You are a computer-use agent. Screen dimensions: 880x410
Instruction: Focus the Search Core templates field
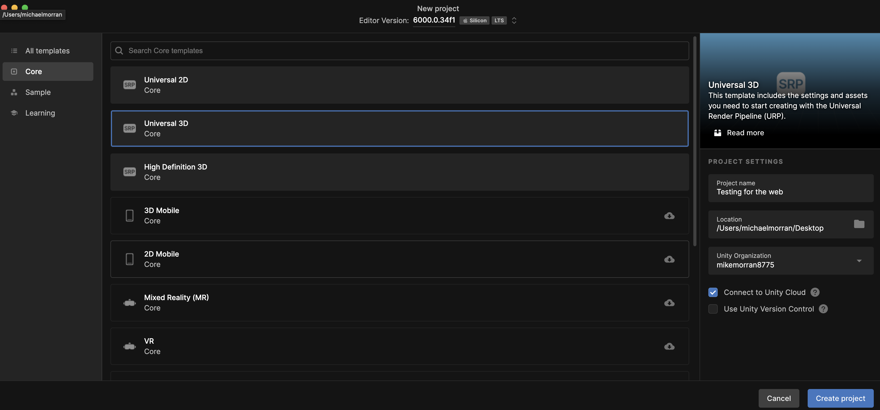[399, 51]
